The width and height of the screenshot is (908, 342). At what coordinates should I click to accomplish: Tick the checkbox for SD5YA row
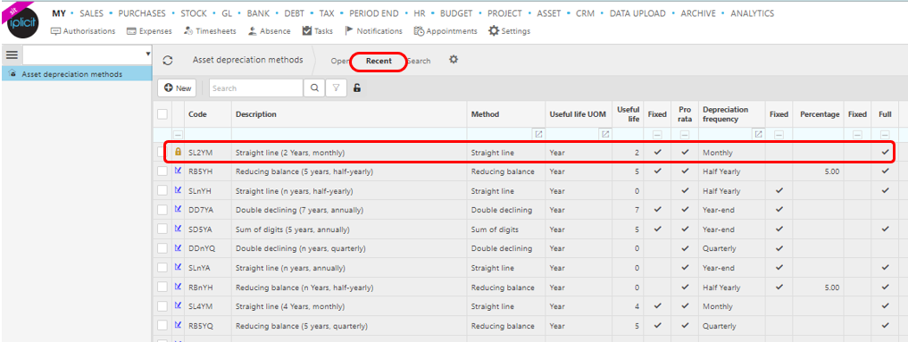(162, 229)
